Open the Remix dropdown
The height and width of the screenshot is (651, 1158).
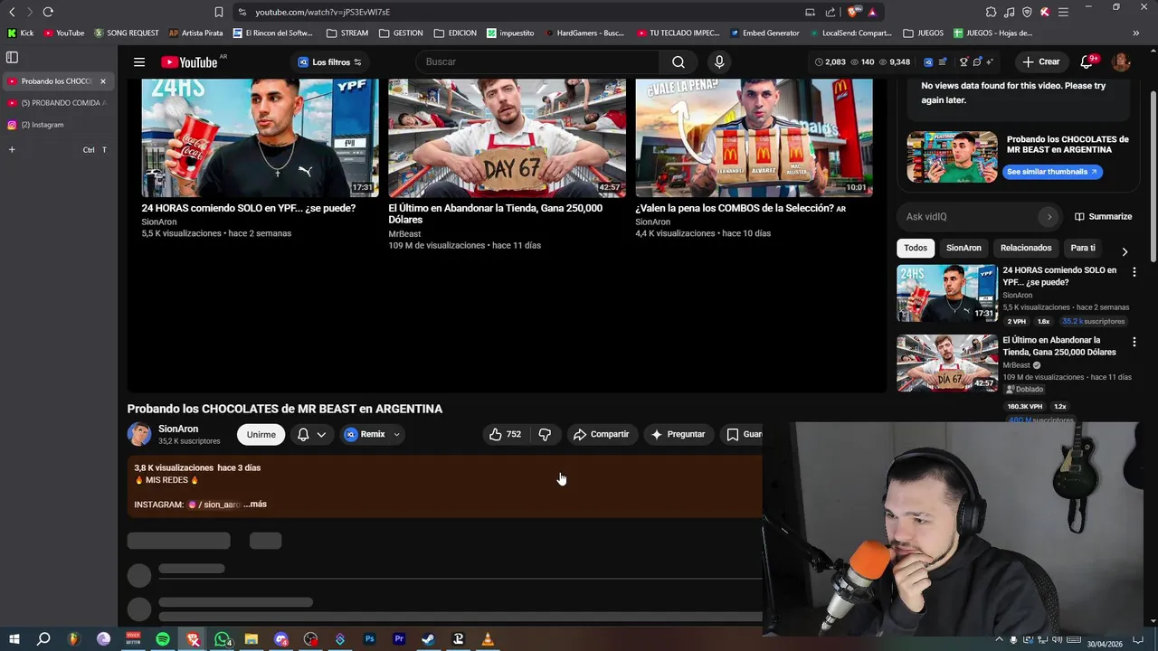[372, 434]
